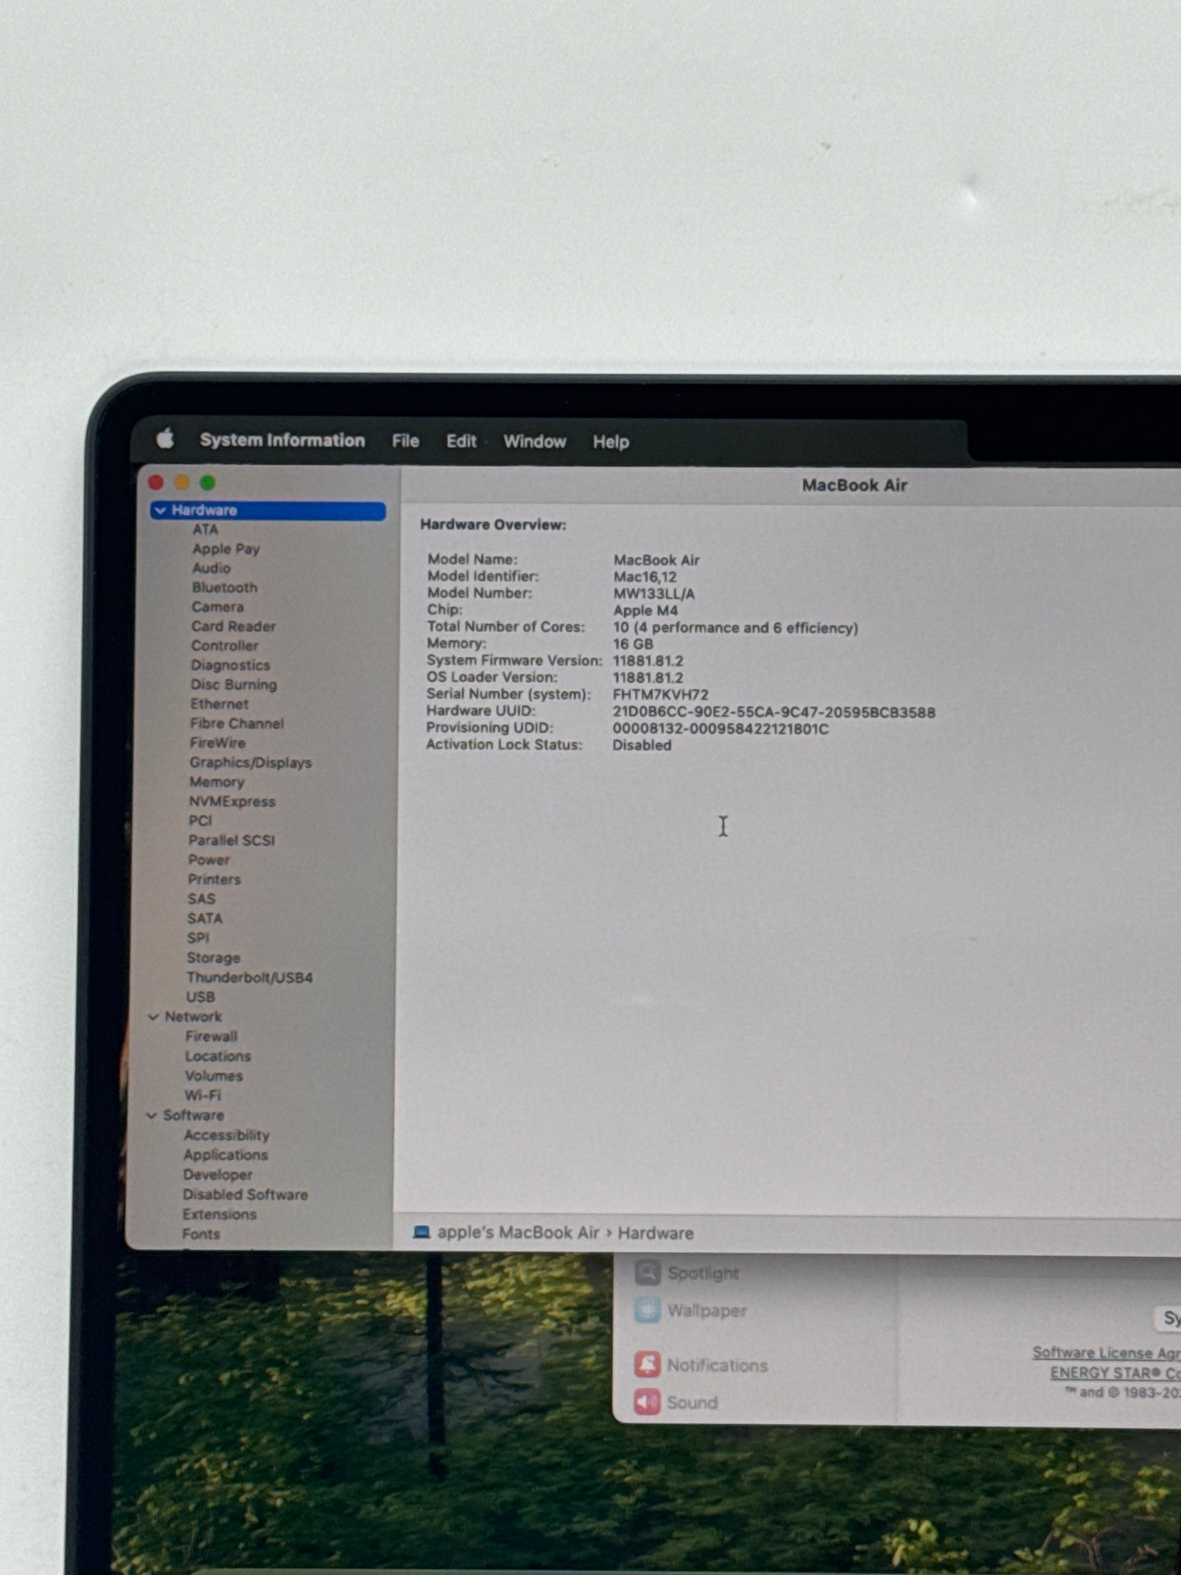
Task: Open the ENERGY STAR compliance link
Action: pos(1114,1373)
